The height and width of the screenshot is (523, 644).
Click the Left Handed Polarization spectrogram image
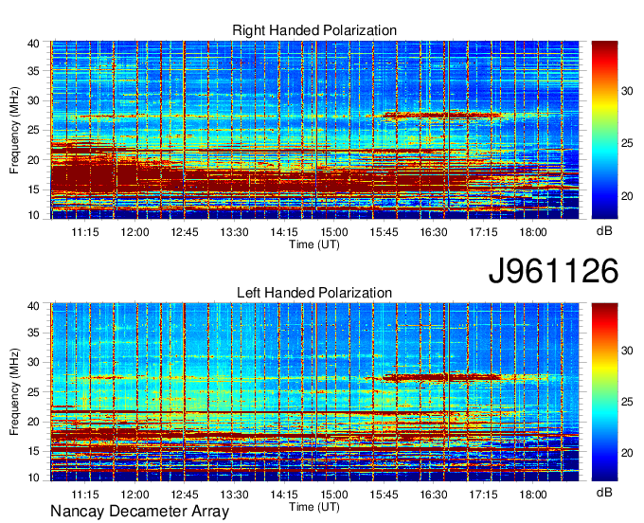pyautogui.click(x=314, y=392)
